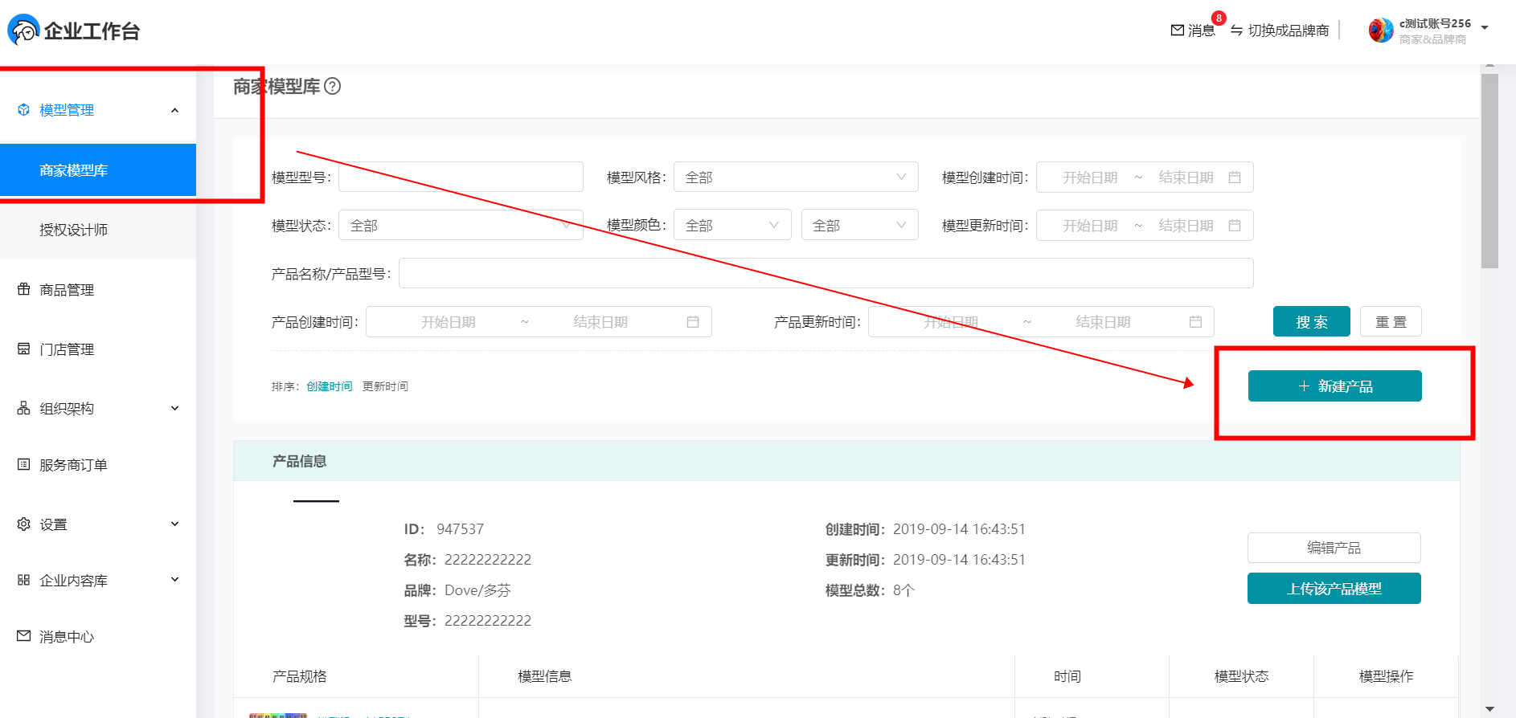Click the 搜索 button
Viewport: 1516px width, 718px height.
1311,322
